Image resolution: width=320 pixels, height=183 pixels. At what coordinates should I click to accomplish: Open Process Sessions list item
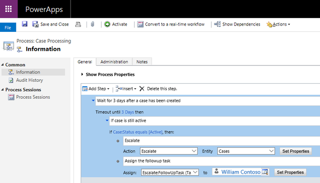pos(33,97)
